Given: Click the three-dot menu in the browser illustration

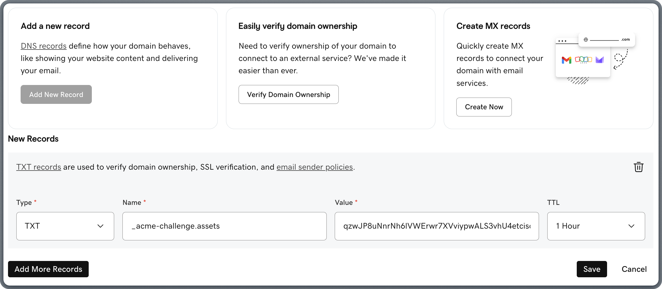Looking at the screenshot, I should pos(562,41).
